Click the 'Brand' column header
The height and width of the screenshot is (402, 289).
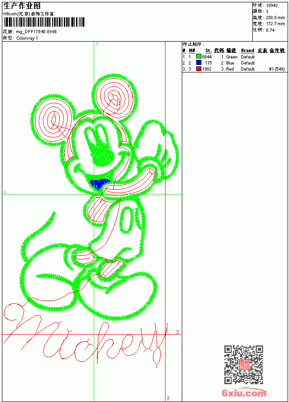248,50
